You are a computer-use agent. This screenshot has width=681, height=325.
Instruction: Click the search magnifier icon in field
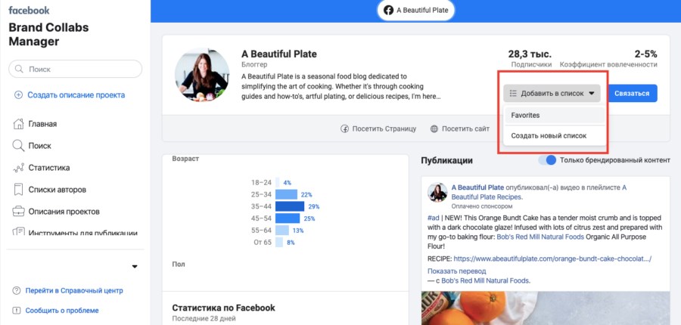(x=19, y=69)
